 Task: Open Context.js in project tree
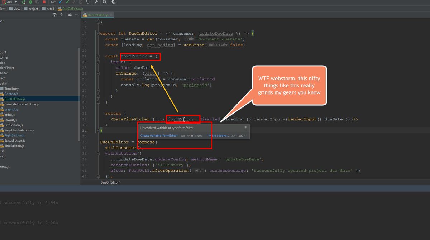[x=9, y=94]
